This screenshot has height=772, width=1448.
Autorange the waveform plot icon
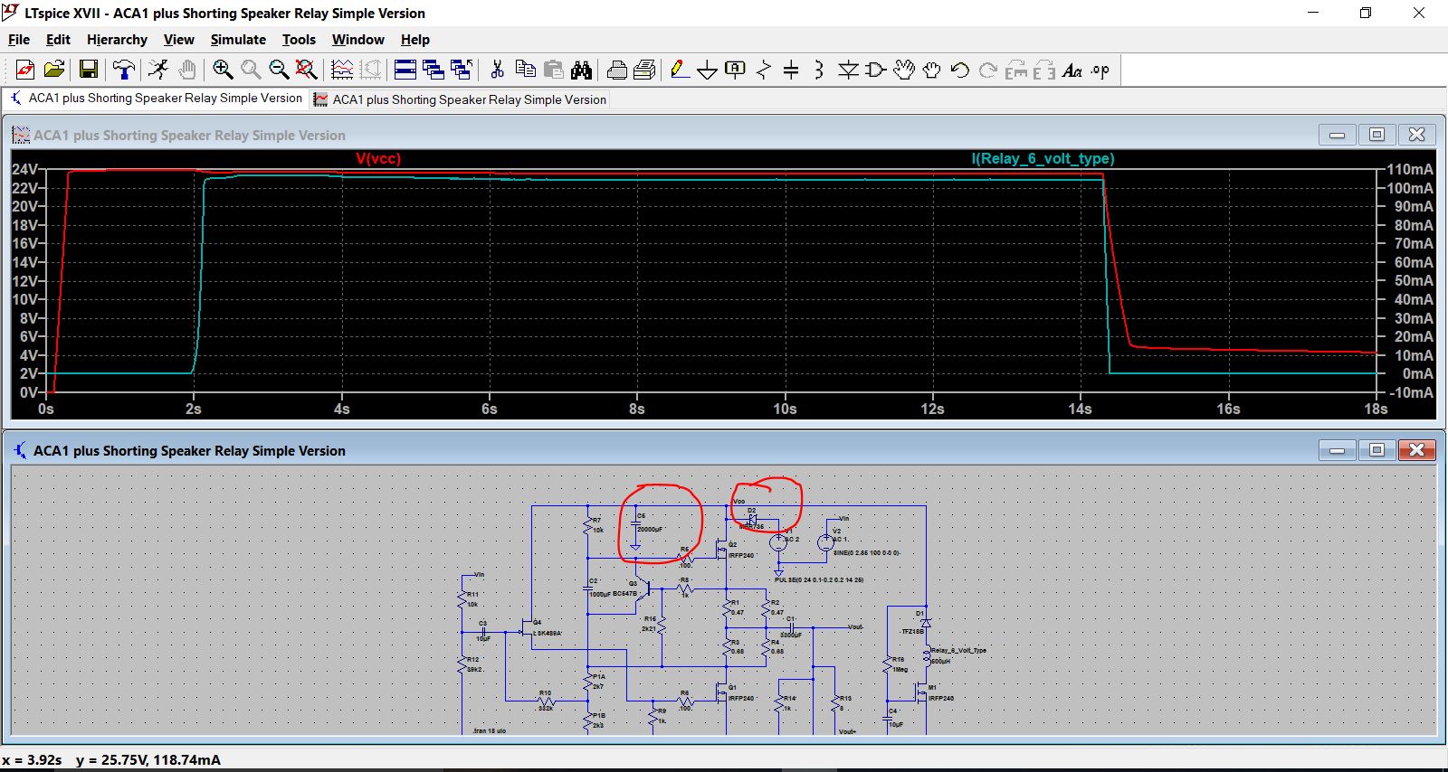click(x=342, y=70)
